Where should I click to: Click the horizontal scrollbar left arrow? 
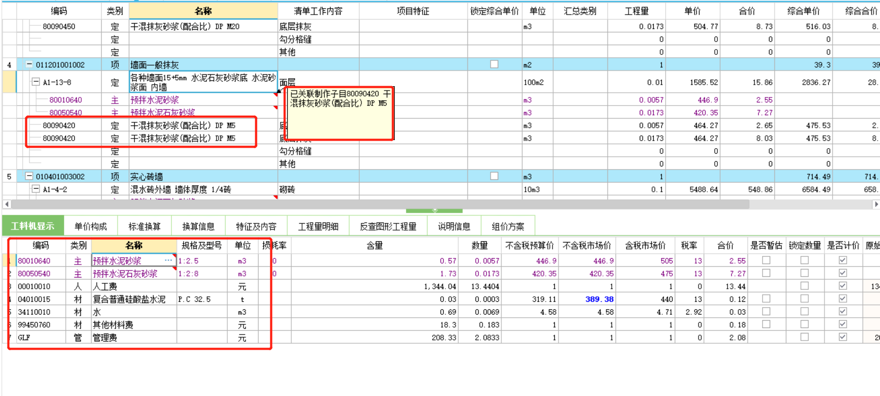pyautogui.click(x=6, y=204)
